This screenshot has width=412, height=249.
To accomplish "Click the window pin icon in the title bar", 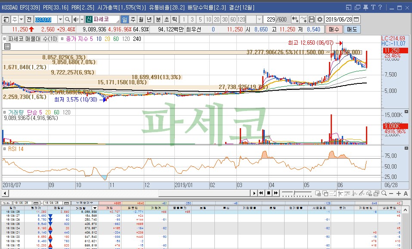I will pyautogui.click(x=366, y=7).
